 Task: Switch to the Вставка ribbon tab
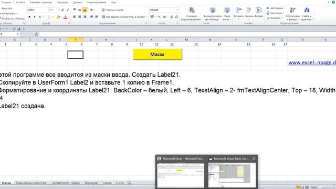20,2
